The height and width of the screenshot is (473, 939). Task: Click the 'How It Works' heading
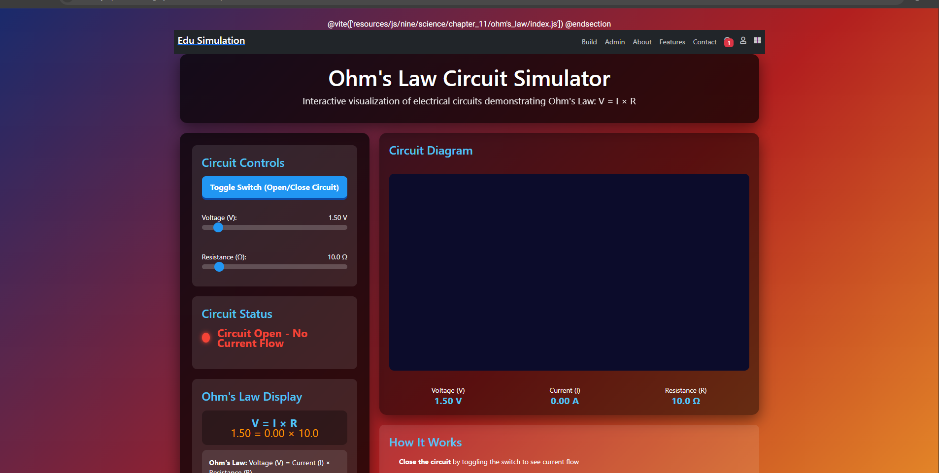(426, 442)
